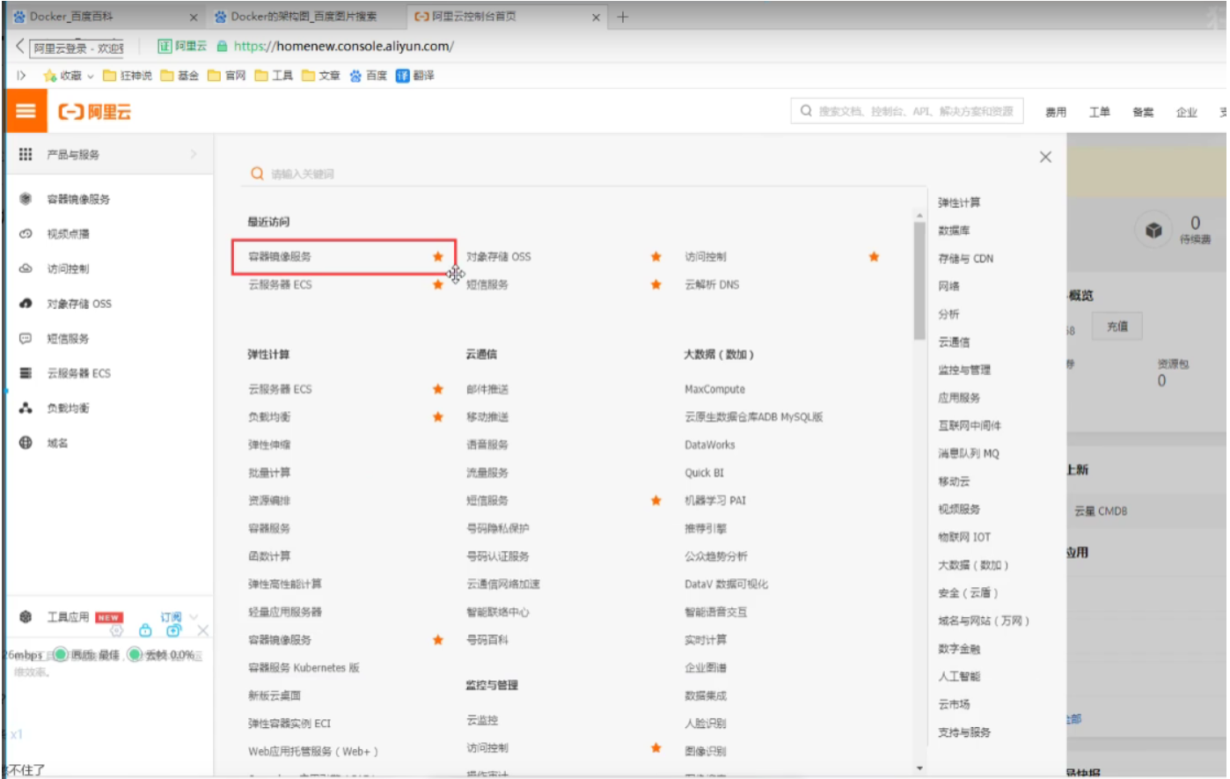The width and height of the screenshot is (1230, 779).
Task: Click the grid icon beside 产品与服务
Action: click(x=26, y=154)
